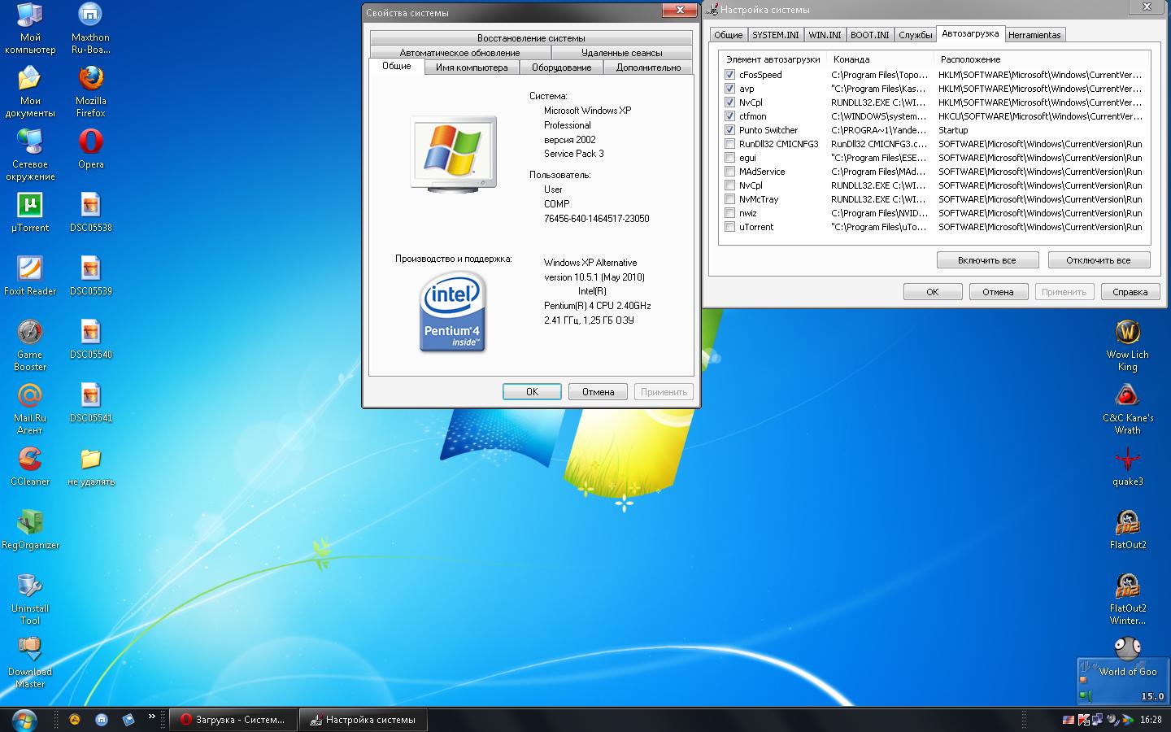Select the CCleaner desktop icon

[x=30, y=460]
